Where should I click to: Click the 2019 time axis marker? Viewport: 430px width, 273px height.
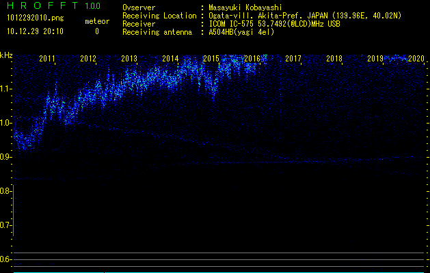tap(375, 59)
